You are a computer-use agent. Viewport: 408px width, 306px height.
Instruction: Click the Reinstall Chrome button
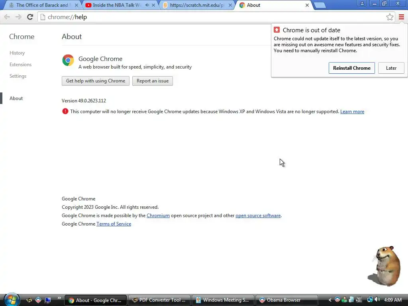click(x=351, y=68)
